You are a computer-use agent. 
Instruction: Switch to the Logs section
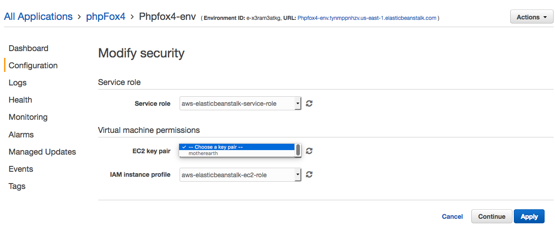click(18, 83)
